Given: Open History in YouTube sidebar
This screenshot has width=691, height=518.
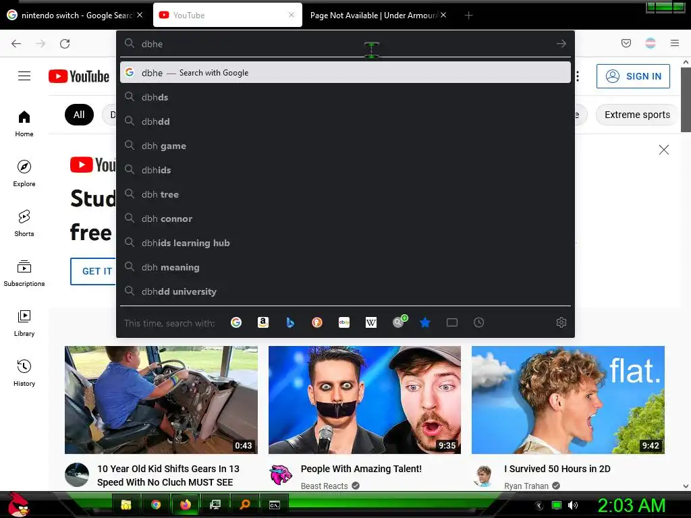Looking at the screenshot, I should click(x=24, y=373).
